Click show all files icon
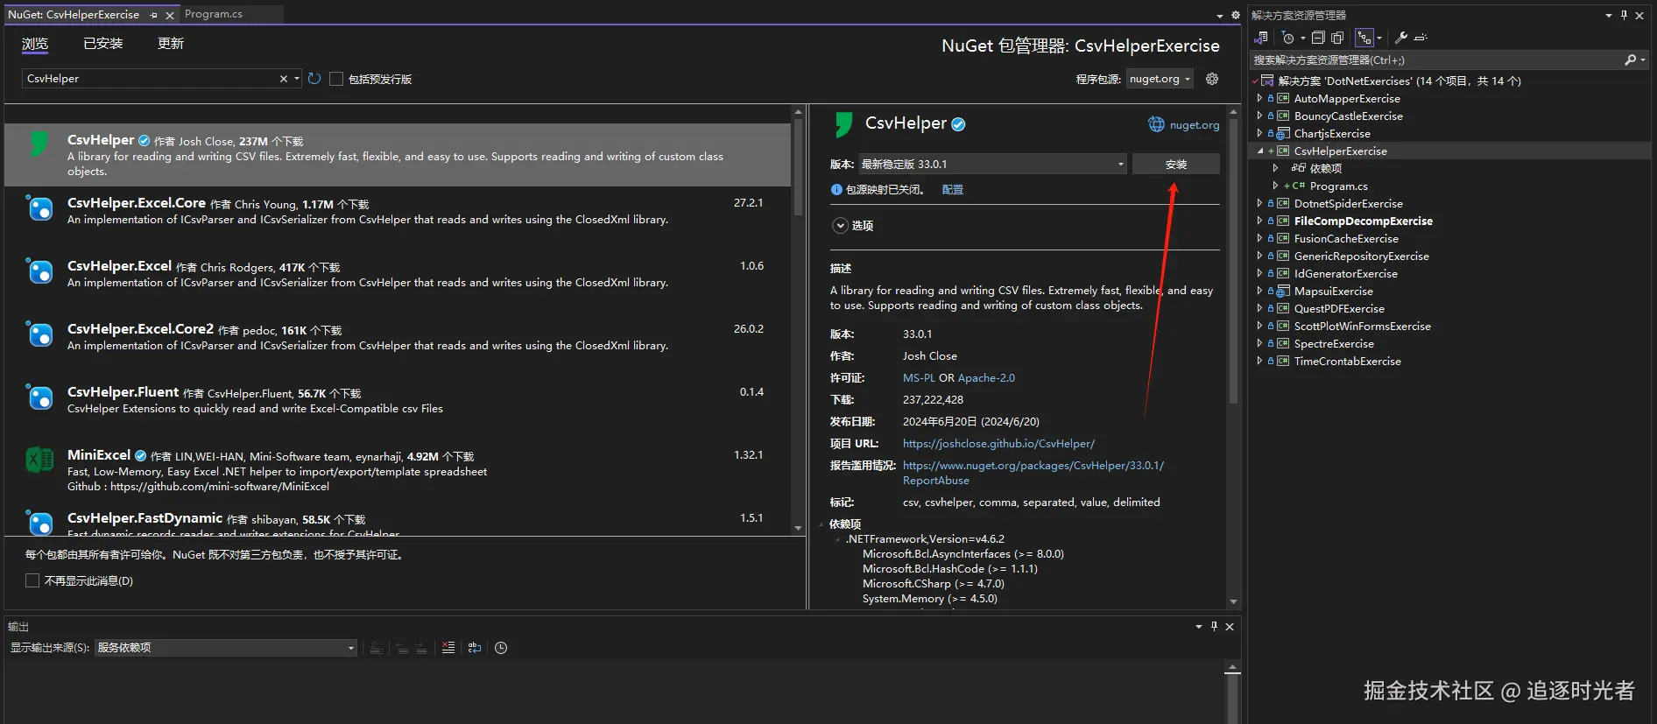The image size is (1657, 724). [x=1337, y=38]
